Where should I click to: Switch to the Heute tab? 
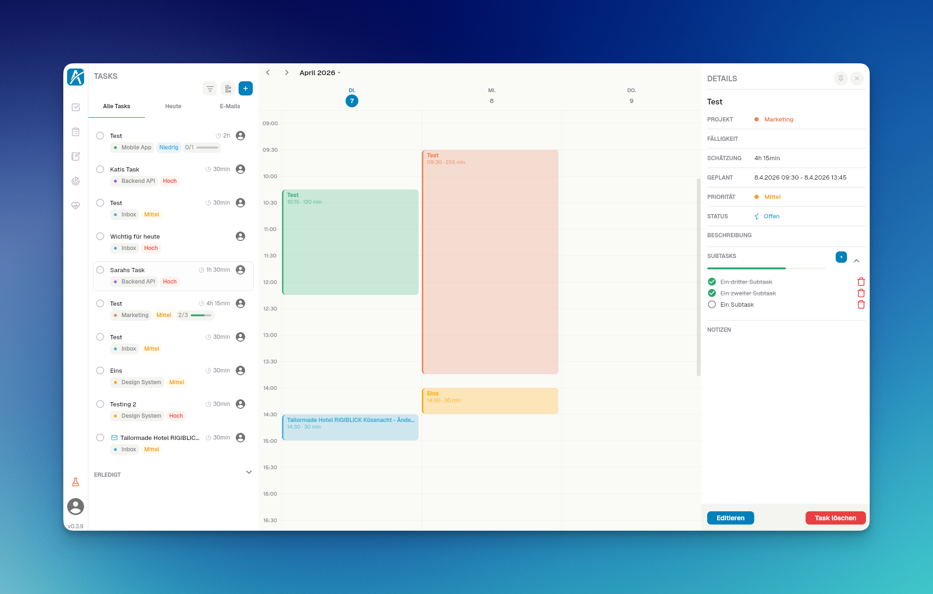173,106
